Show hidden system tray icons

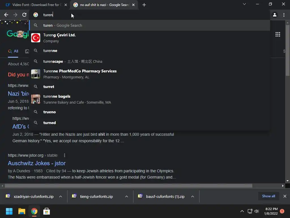(242, 211)
